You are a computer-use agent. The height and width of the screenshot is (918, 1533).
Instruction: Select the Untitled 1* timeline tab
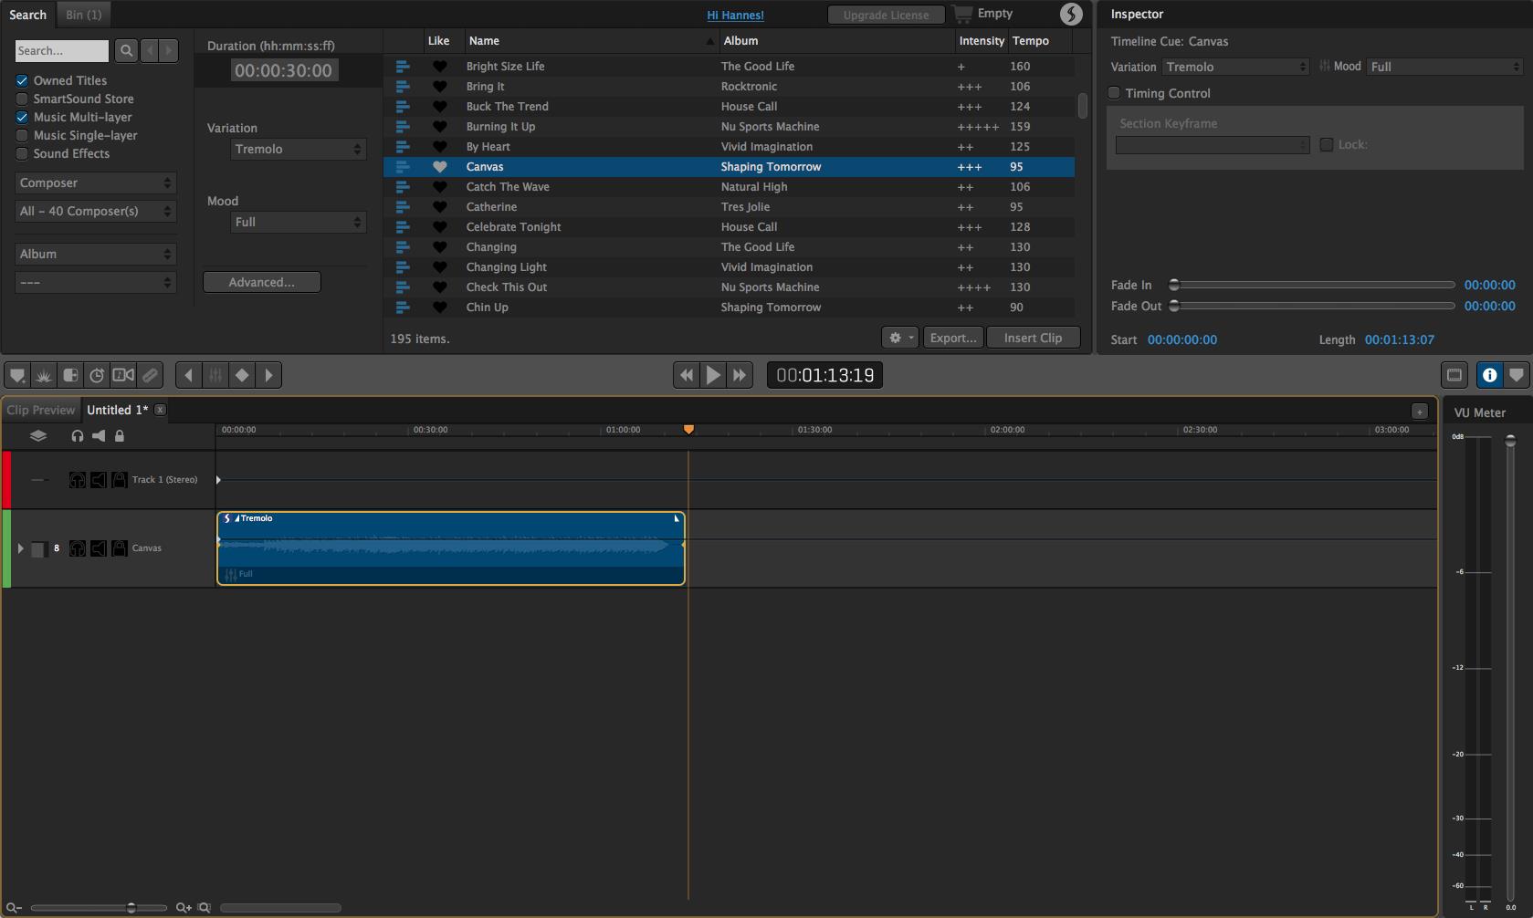click(117, 410)
